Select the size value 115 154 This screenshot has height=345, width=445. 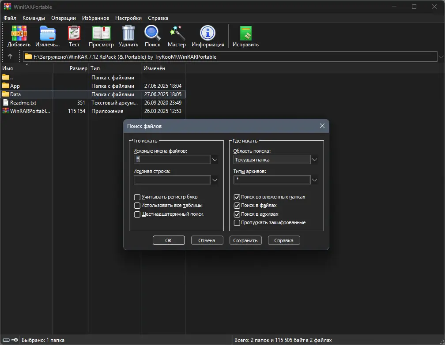pyautogui.click(x=77, y=111)
